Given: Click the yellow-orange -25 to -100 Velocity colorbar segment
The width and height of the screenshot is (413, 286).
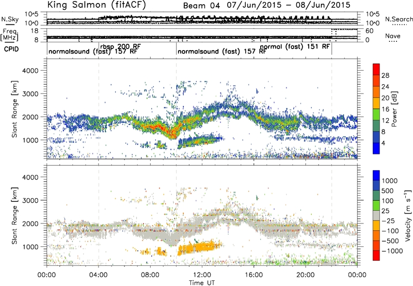Looking at the screenshot, I should pyautogui.click(x=376, y=226).
